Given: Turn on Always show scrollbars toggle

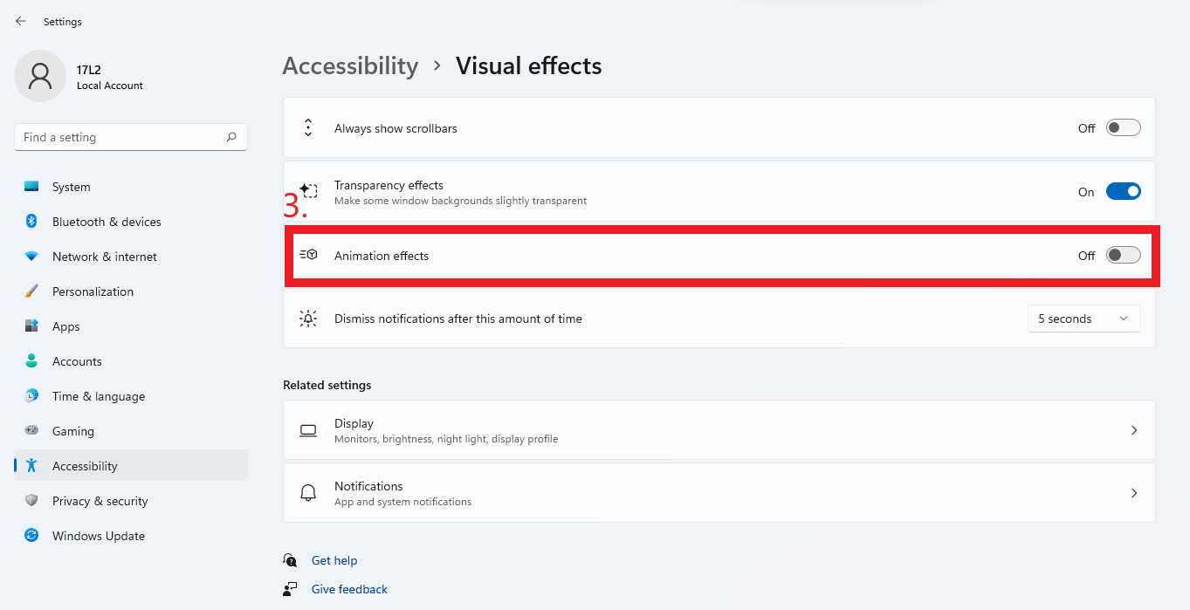Looking at the screenshot, I should (1123, 128).
